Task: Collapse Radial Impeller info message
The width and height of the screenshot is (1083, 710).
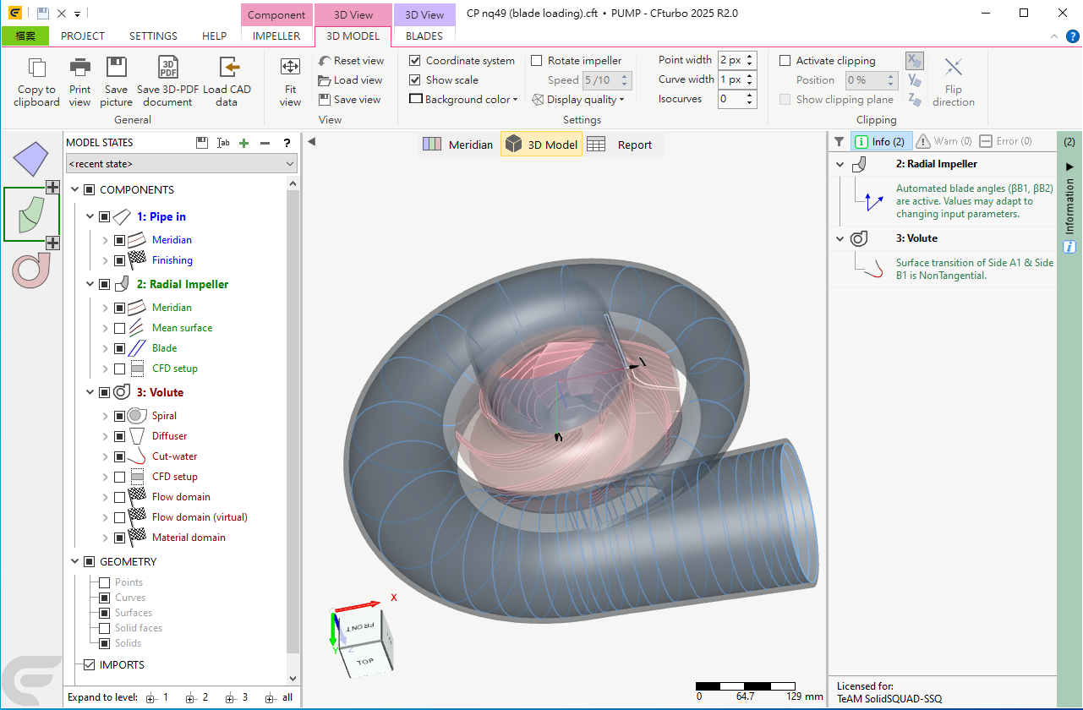Action: (x=840, y=165)
